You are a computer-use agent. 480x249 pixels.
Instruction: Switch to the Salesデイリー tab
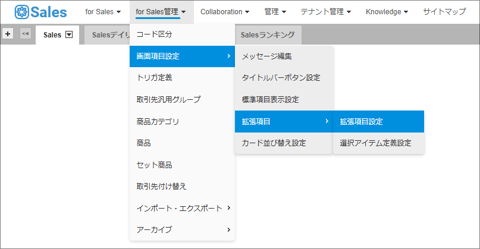pos(107,35)
